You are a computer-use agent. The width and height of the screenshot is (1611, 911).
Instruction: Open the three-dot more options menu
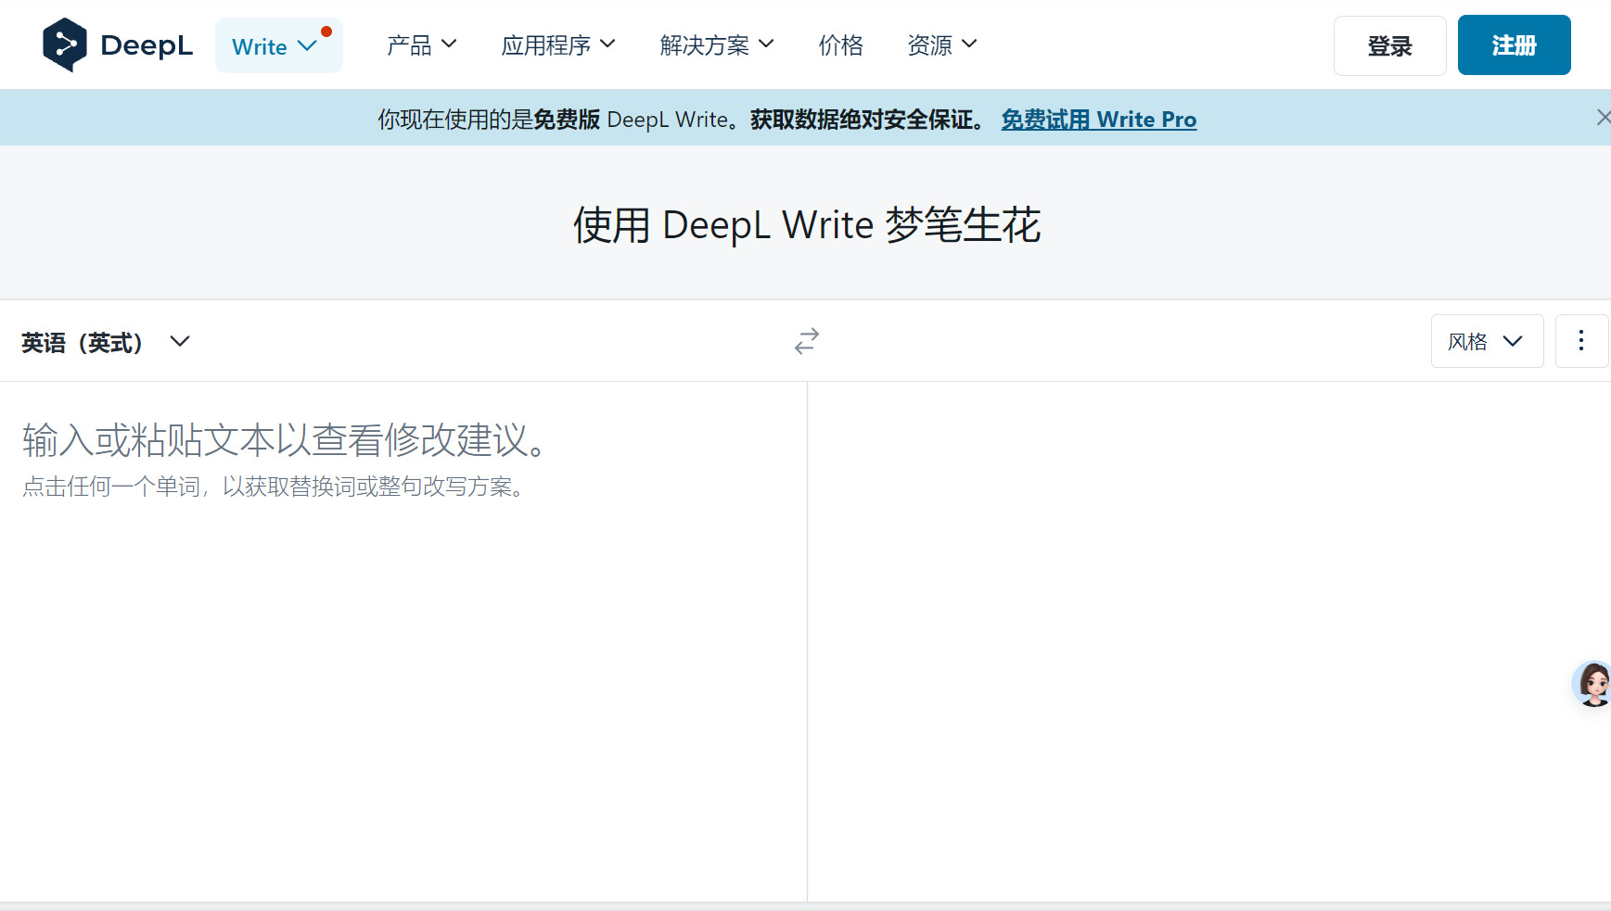point(1581,341)
